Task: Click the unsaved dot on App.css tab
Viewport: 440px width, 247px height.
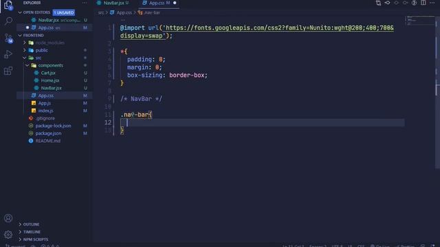Action: (x=175, y=3)
